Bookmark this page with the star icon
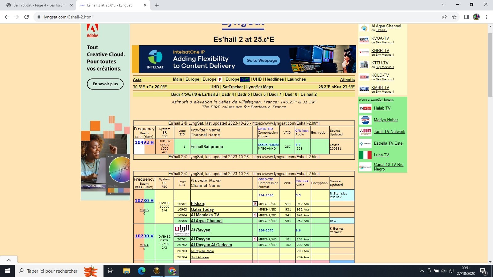Image resolution: width=493 pixels, height=277 pixels. 454,17
